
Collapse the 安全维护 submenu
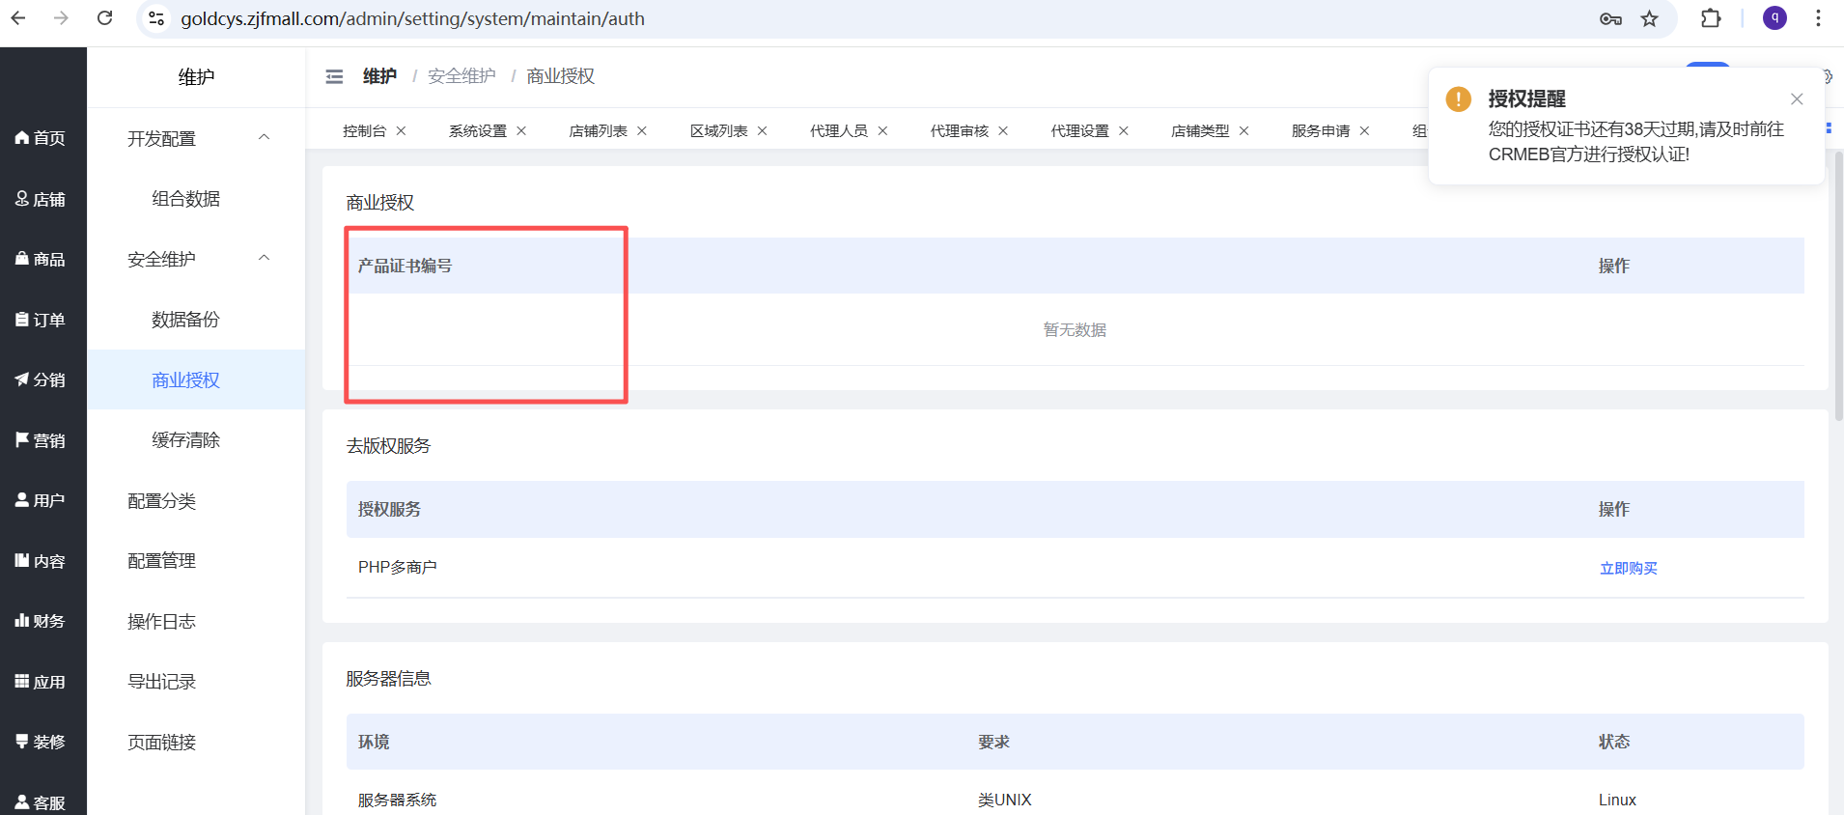tap(264, 258)
